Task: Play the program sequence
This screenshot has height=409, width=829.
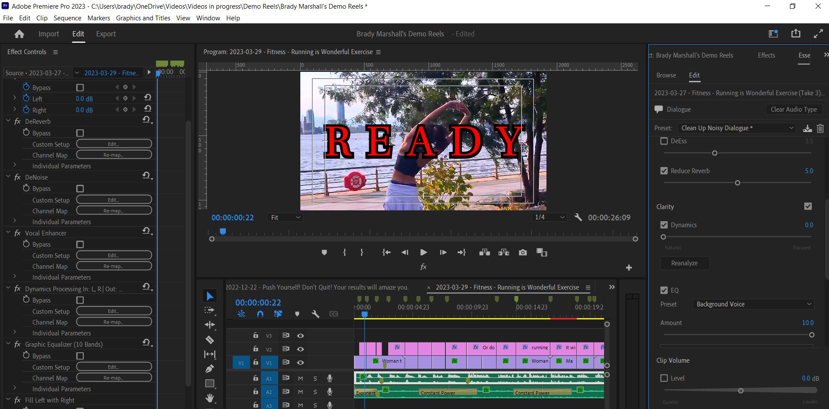Action: (423, 252)
